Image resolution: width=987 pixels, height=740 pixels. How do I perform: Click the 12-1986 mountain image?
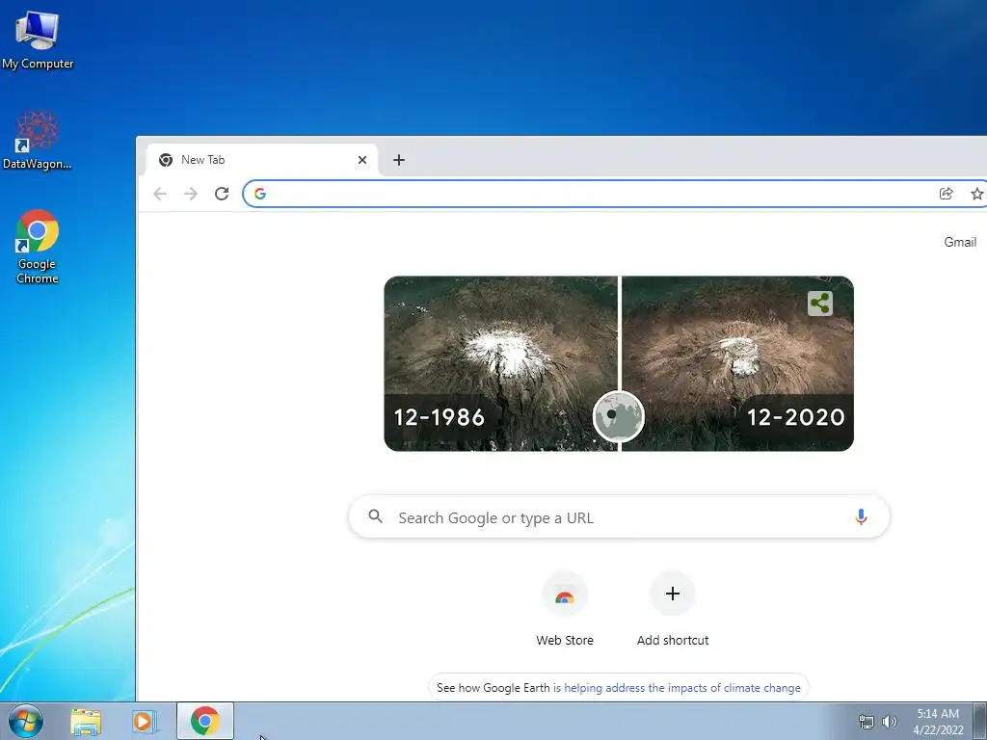501,363
